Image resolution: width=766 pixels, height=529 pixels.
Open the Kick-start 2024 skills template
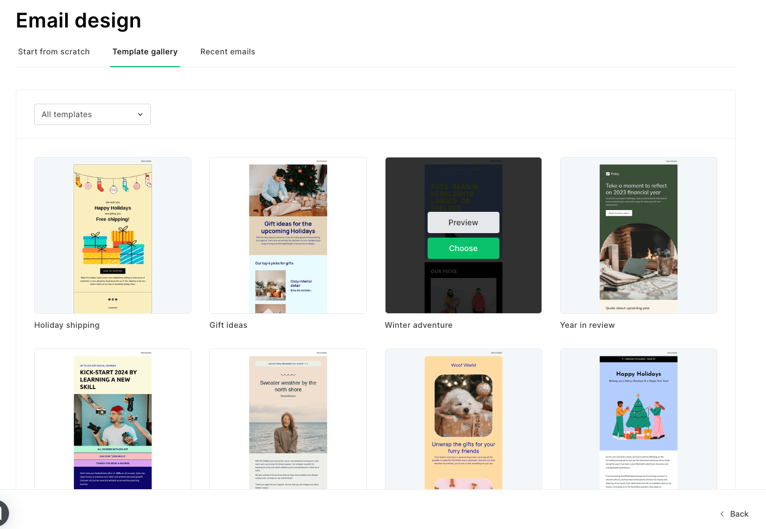tap(112, 420)
